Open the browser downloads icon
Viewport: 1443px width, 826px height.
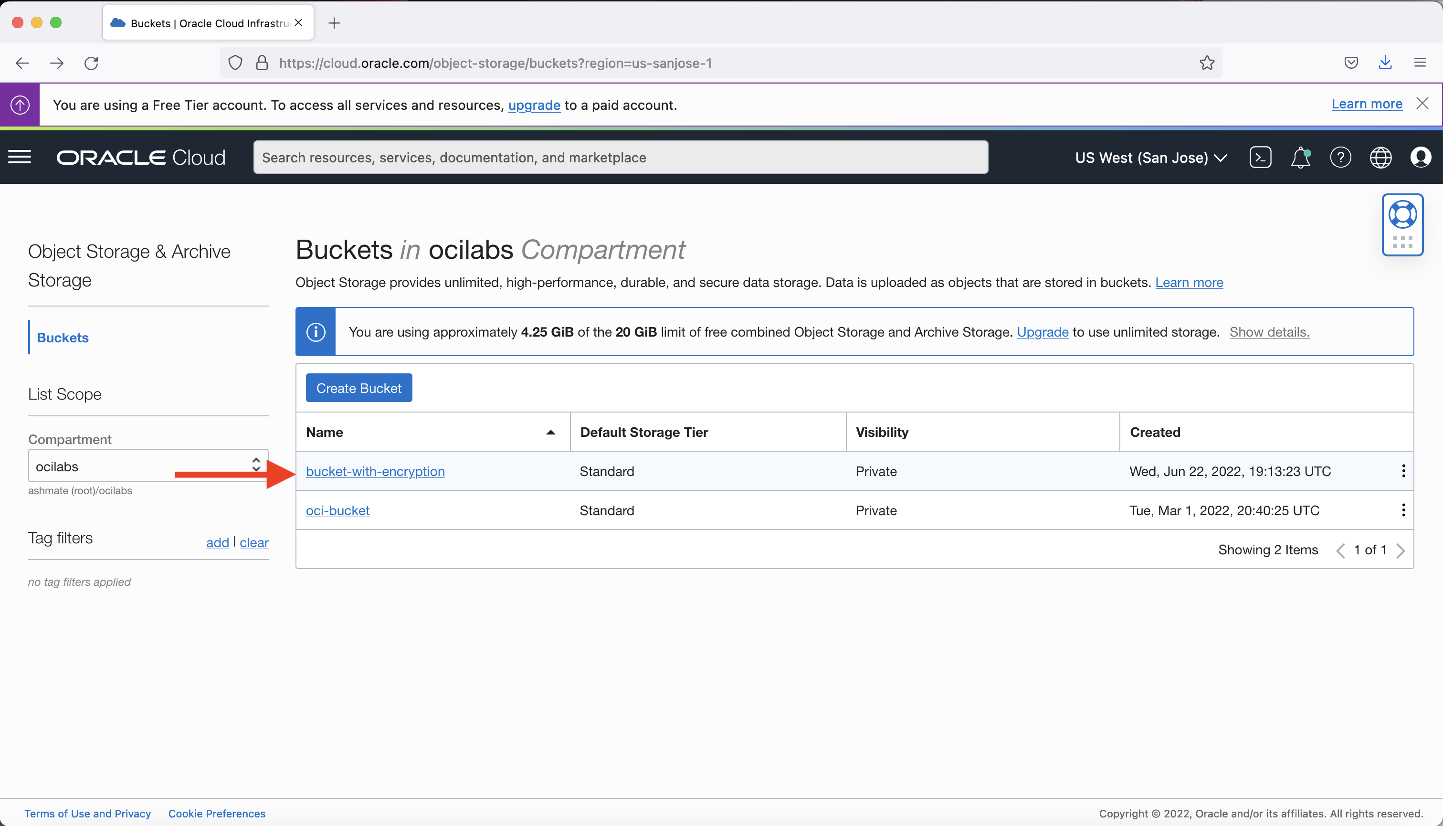[x=1385, y=63]
